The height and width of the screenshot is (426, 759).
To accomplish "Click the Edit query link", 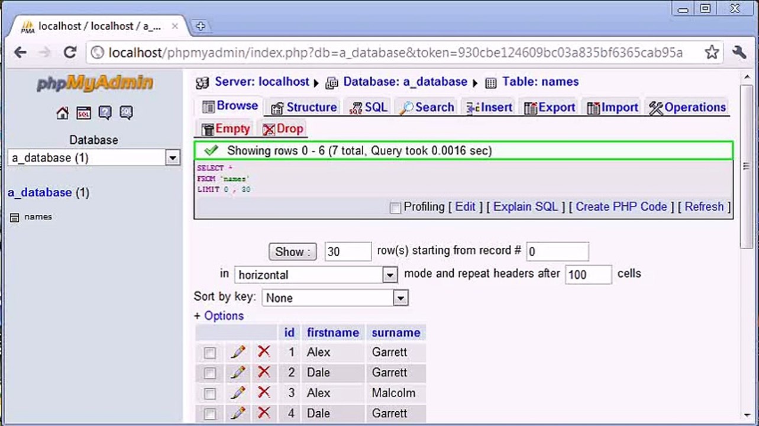I will [x=466, y=207].
